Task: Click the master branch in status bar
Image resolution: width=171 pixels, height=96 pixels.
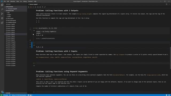Action: (x=6, y=95)
